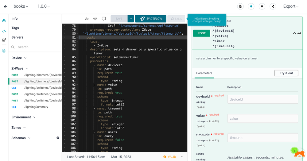Open the books API dropdown

point(21,6)
